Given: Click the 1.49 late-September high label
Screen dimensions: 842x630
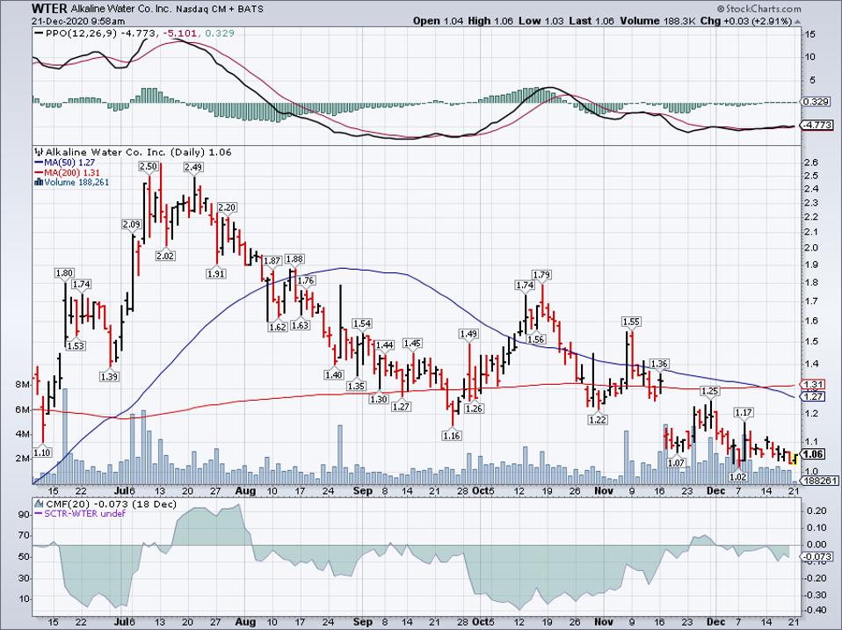Looking at the screenshot, I should pos(468,334).
